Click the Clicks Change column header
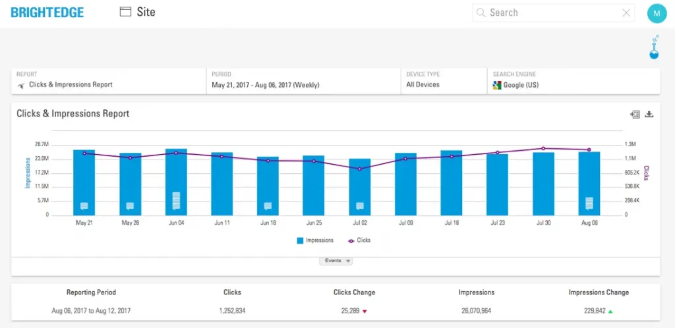Image resolution: width=675 pixels, height=328 pixels. tap(354, 292)
